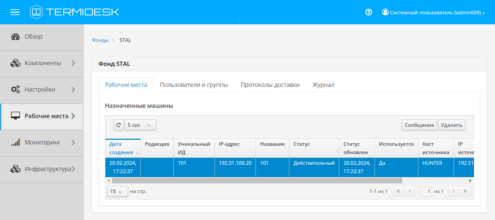Go to the last page arrow

tap(465, 191)
